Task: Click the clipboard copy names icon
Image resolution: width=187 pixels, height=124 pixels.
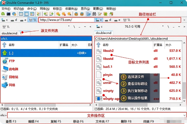Action: tap(111, 14)
